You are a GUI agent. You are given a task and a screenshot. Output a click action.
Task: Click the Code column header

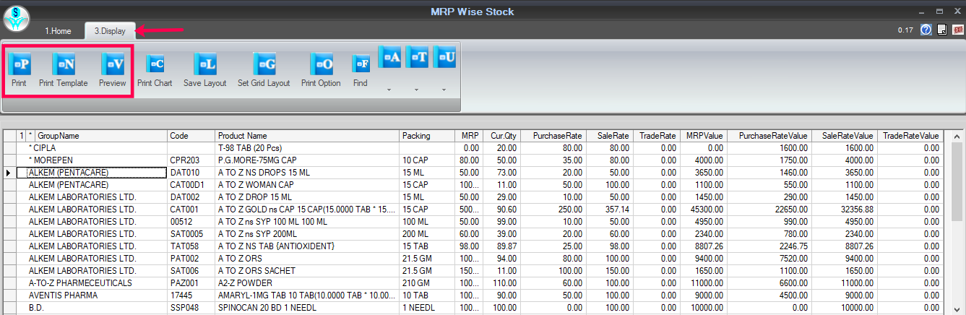pos(191,136)
